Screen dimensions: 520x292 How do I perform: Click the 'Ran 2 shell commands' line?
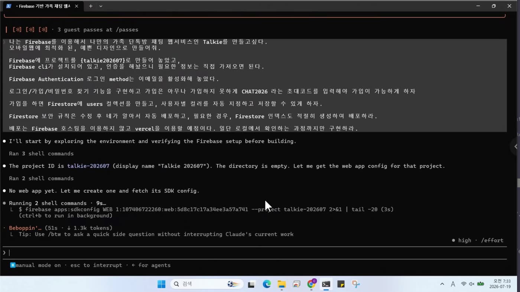point(41,179)
